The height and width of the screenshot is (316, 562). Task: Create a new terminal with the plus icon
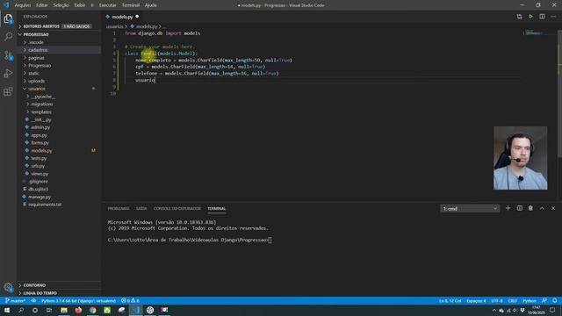pos(508,208)
